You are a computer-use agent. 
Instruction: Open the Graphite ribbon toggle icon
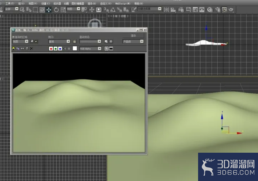coord(189,10)
